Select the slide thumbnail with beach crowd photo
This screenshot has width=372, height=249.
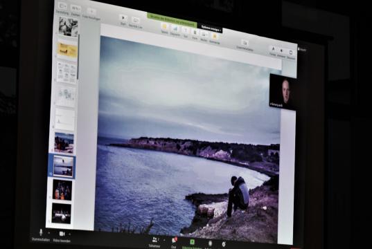click(x=64, y=143)
